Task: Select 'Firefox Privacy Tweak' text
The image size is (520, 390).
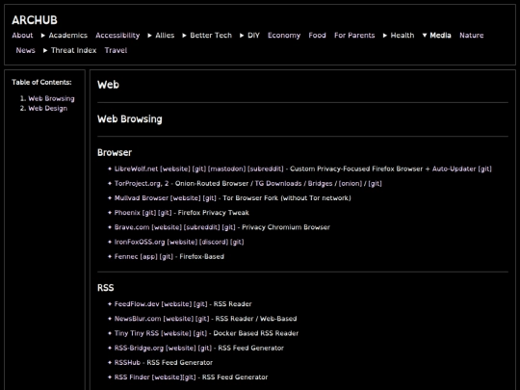Action: [x=213, y=213]
